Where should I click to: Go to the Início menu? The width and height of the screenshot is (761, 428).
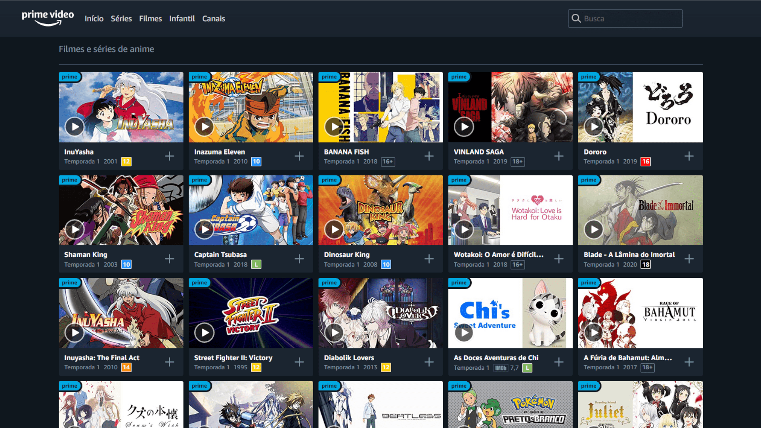(94, 19)
